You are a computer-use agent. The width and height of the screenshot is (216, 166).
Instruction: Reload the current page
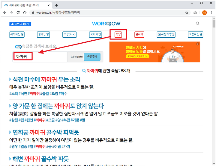pyautogui.click(x=18, y=13)
